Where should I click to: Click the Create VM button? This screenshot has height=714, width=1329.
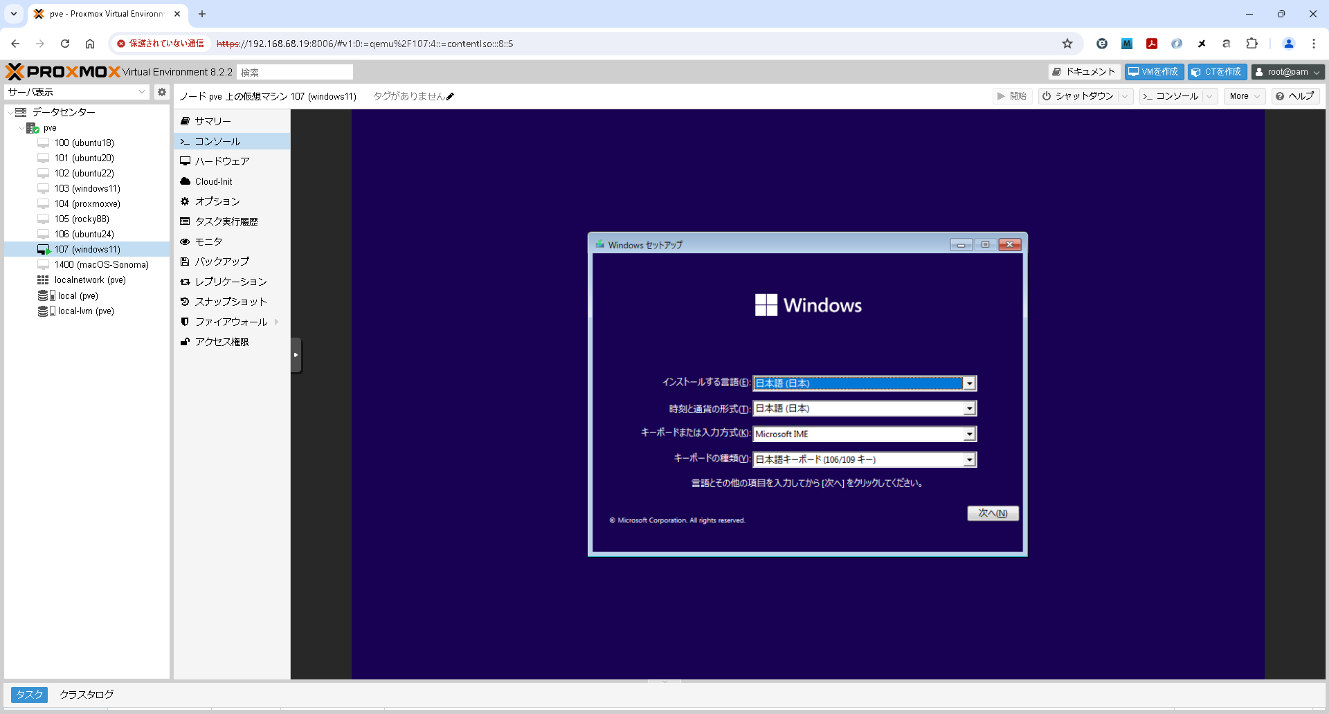(x=1153, y=72)
